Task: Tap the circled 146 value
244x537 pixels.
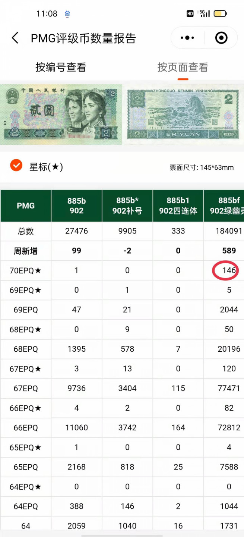Action: pos(229,270)
